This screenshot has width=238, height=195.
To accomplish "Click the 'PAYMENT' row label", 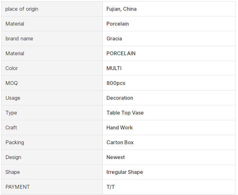I will point(18,187).
